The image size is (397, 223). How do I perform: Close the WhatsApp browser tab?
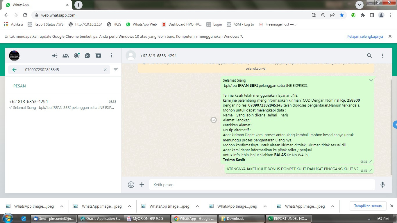[x=67, y=5]
